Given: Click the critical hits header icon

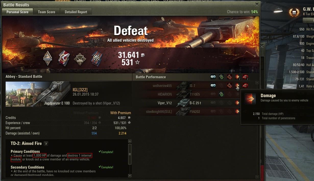Looking at the screenshot, I should tap(230, 77).
